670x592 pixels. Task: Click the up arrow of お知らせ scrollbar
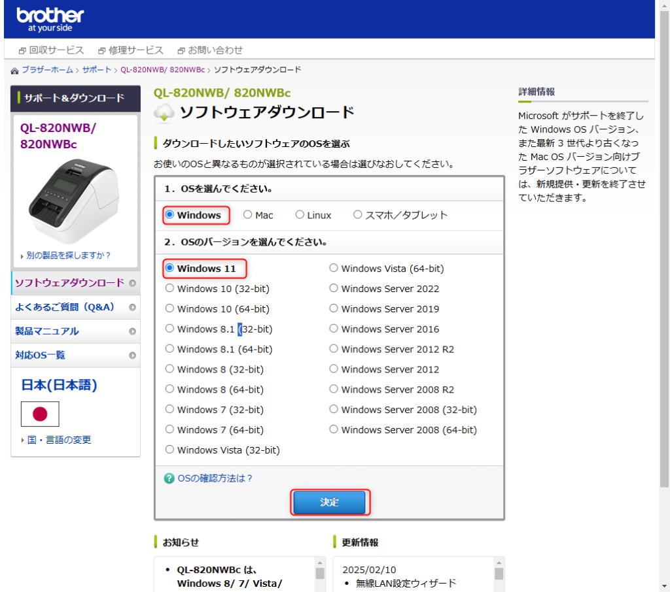[320, 563]
